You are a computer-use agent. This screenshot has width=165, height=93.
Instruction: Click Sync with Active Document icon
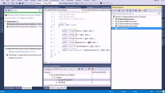(127, 11)
